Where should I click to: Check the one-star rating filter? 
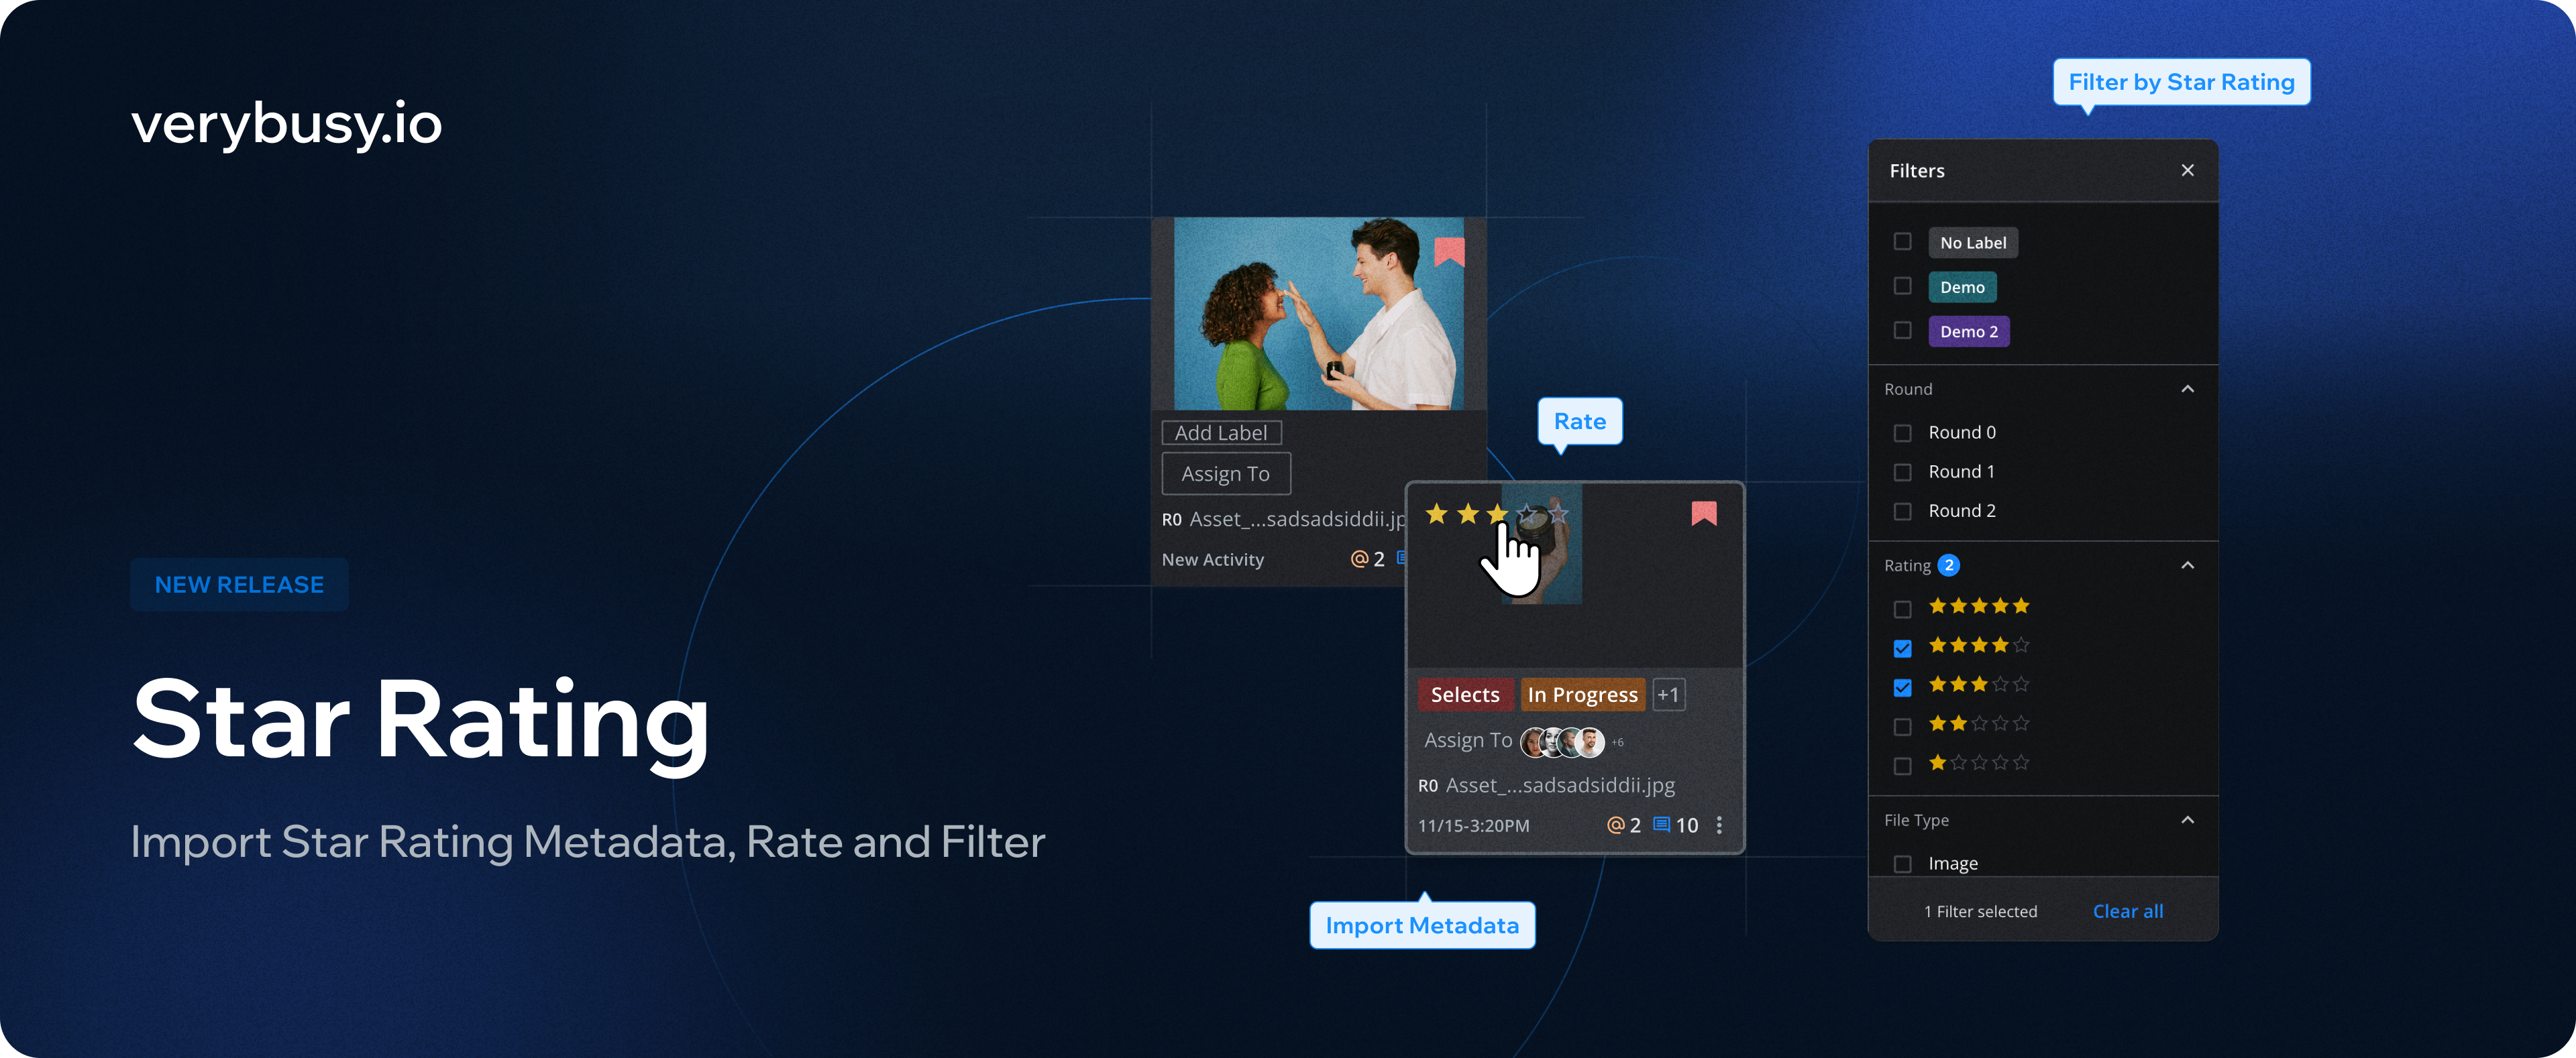tap(1902, 765)
